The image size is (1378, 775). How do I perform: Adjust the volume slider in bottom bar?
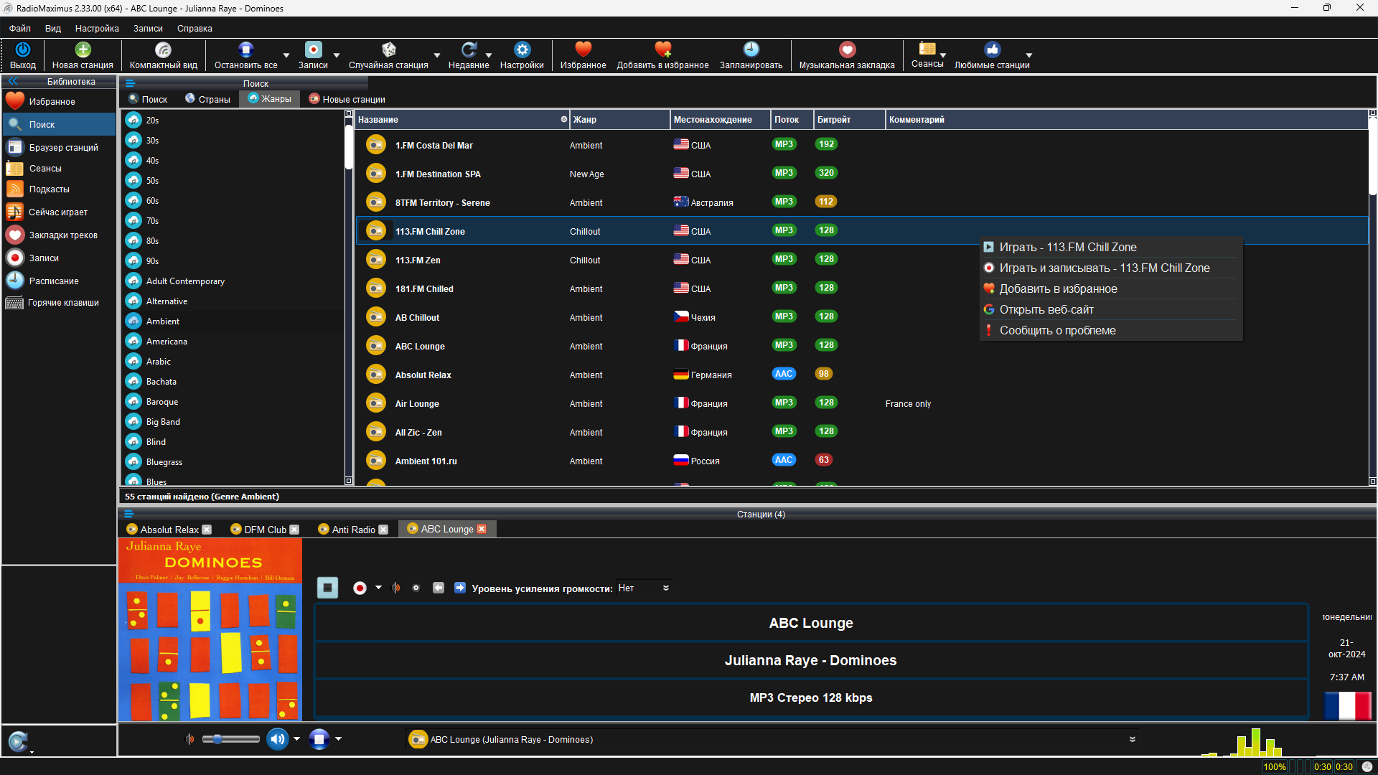(x=230, y=739)
